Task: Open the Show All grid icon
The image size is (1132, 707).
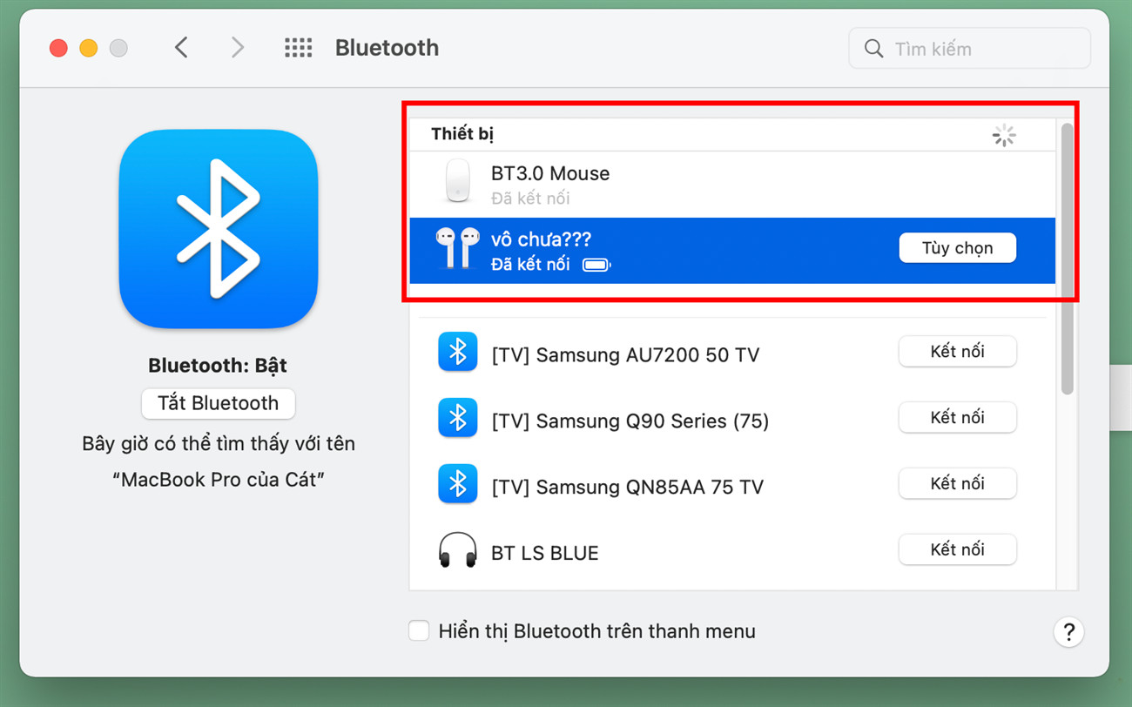Action: (299, 48)
